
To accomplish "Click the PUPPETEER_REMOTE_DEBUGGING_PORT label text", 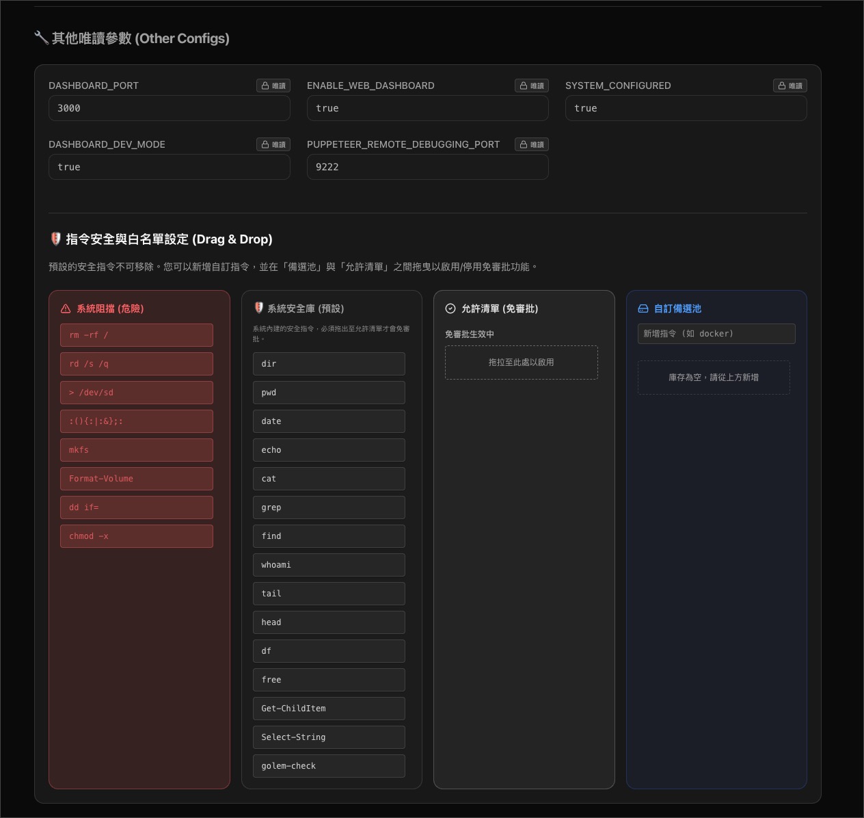I will 403,144.
